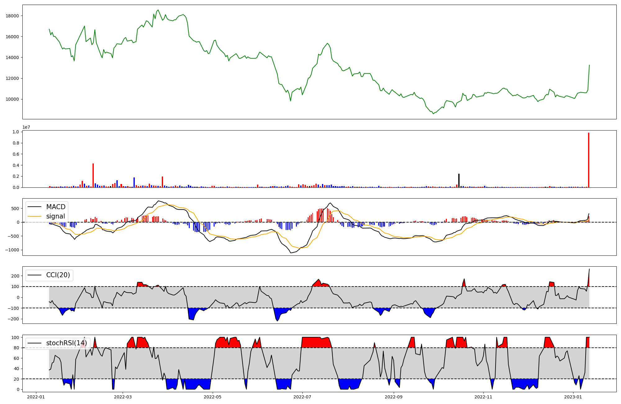Click the MACD legend label
This screenshot has width=621, height=404.
pyautogui.click(x=56, y=207)
